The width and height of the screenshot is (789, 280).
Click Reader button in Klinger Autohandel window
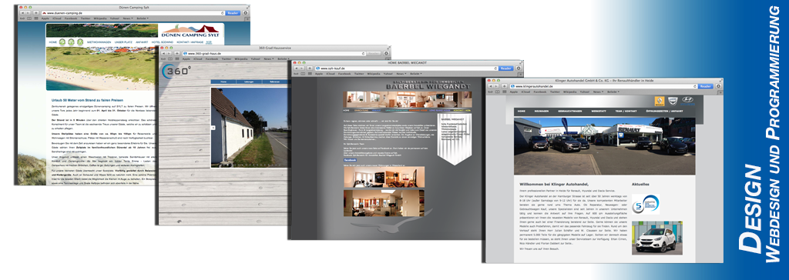(x=706, y=86)
